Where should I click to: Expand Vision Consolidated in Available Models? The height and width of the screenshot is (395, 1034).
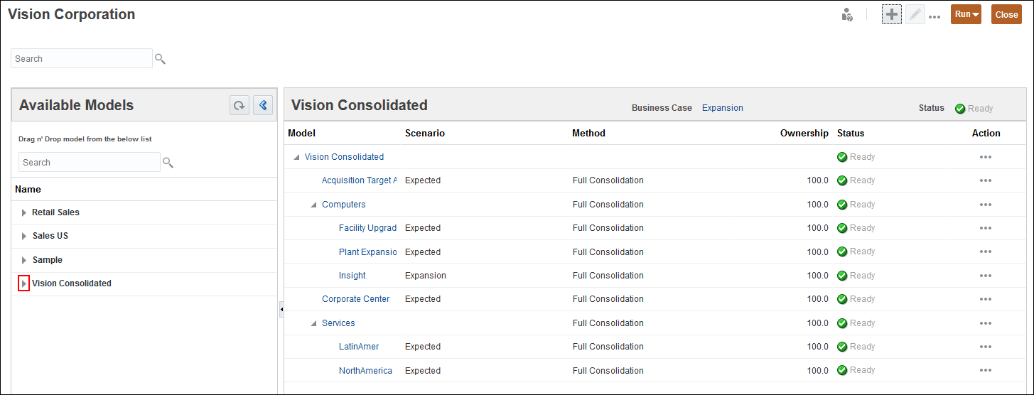[23, 283]
